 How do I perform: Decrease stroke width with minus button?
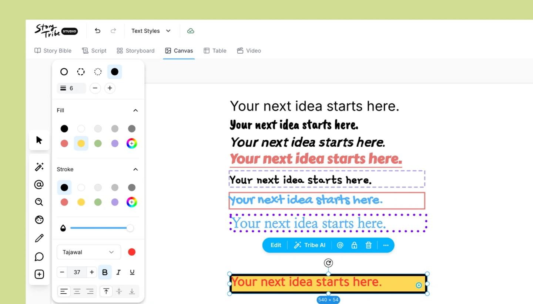coord(95,88)
